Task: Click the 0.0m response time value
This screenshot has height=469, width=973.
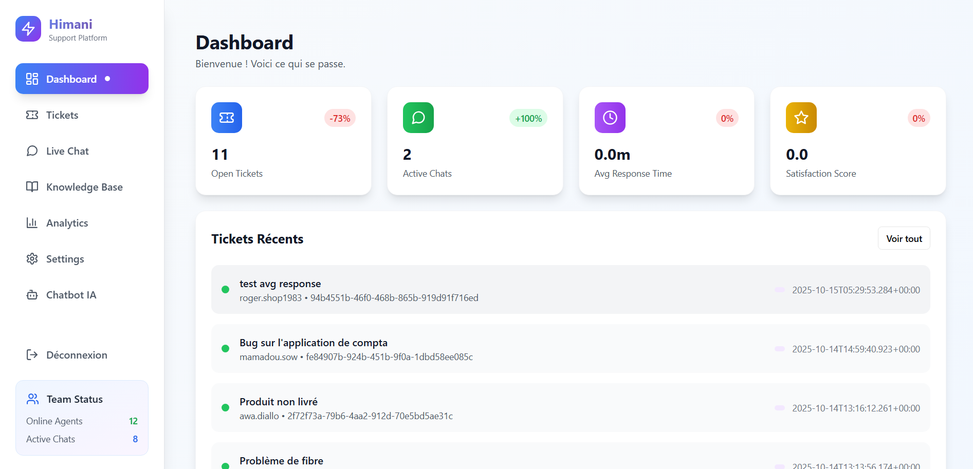Action: point(612,155)
